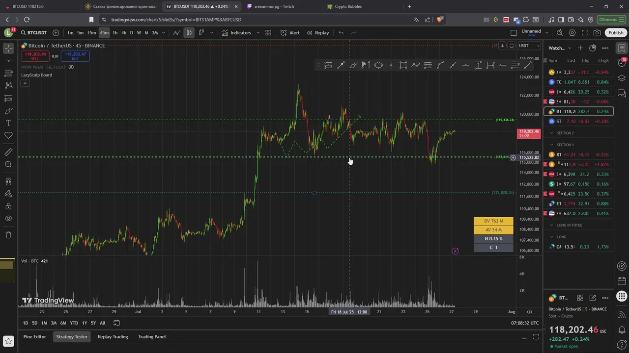The width and height of the screenshot is (629, 353).
Task: Collapse the indicator legend chevron
Action: point(25,83)
